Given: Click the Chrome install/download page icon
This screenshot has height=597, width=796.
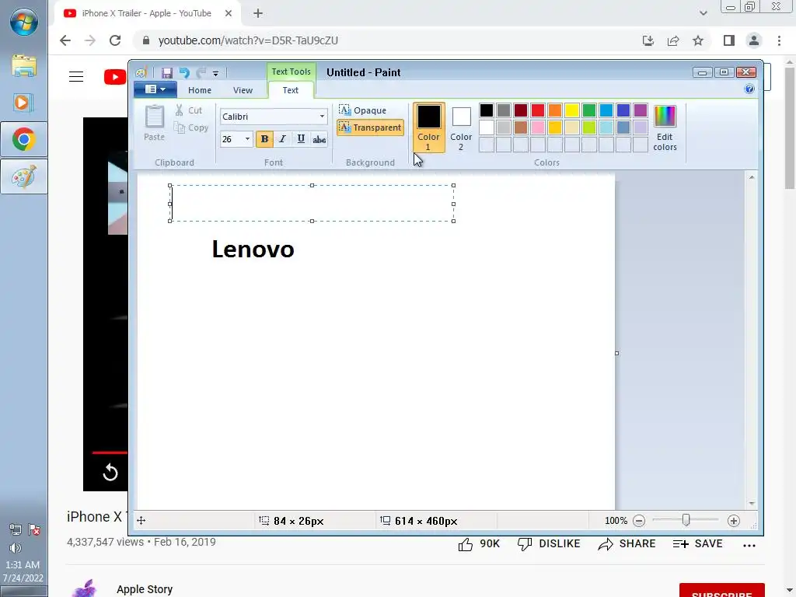Looking at the screenshot, I should [x=648, y=40].
